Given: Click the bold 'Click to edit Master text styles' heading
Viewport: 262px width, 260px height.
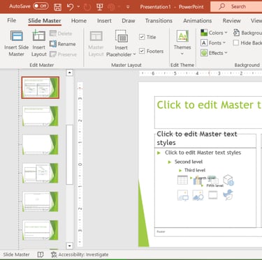Looking at the screenshot, I should tap(197, 138).
